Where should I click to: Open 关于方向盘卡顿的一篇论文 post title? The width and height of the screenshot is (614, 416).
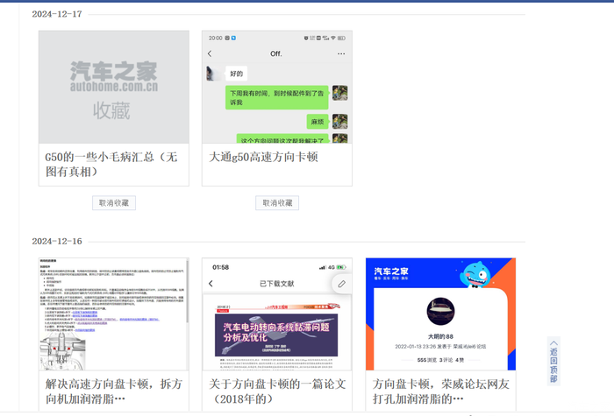(x=277, y=391)
